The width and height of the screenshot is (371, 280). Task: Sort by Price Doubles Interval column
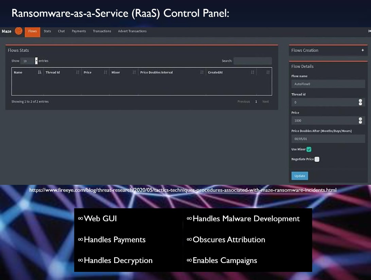tap(172, 72)
